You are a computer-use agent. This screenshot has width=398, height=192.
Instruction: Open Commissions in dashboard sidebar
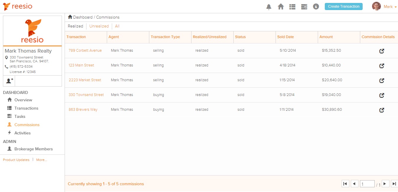coord(27,125)
